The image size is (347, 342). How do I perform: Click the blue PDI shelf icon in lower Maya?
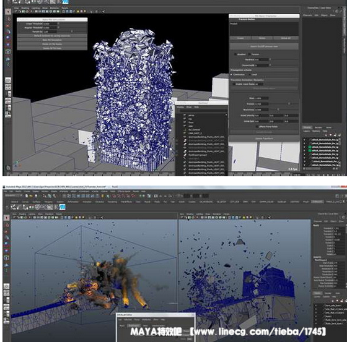[63, 207]
